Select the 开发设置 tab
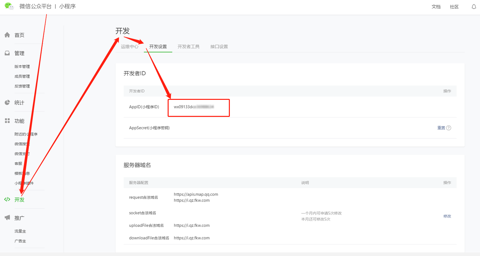Image resolution: width=480 pixels, height=256 pixels. [158, 46]
